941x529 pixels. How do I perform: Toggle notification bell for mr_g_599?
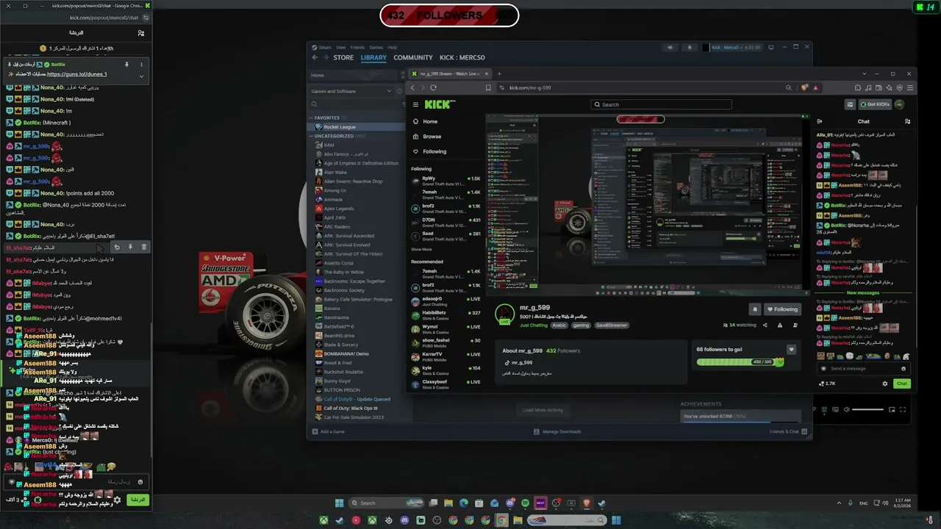(754, 309)
